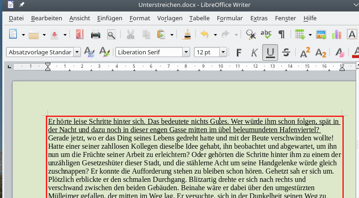
Task: Click the Copy icon
Action: point(146,35)
